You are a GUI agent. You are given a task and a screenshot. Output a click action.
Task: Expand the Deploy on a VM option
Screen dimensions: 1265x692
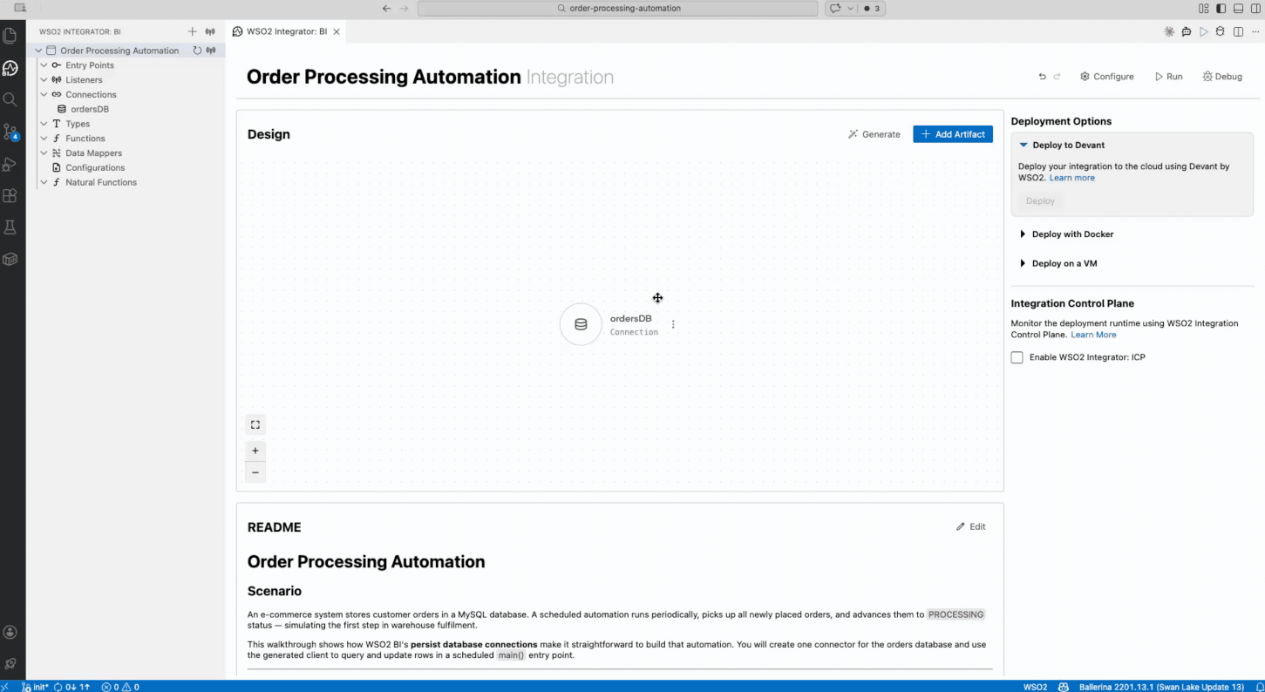(x=1023, y=263)
